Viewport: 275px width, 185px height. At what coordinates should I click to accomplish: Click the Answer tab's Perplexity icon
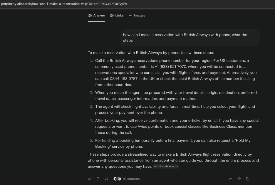(90, 16)
